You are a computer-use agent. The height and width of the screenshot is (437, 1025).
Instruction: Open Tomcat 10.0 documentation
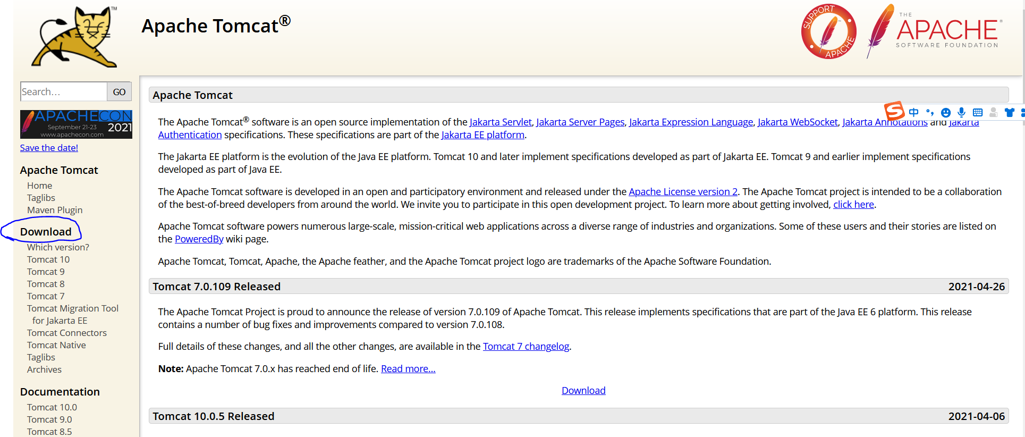coord(52,407)
